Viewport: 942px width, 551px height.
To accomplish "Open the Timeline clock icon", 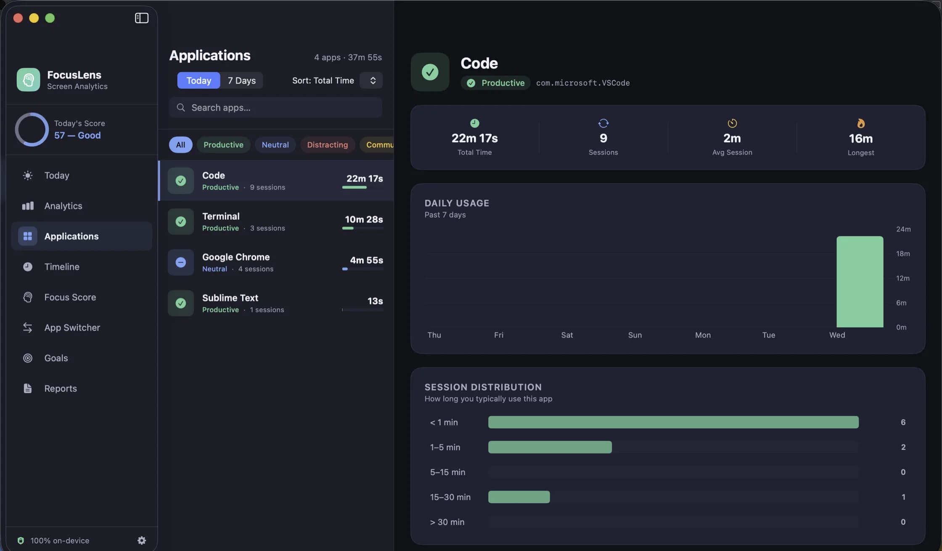I will [x=28, y=266].
